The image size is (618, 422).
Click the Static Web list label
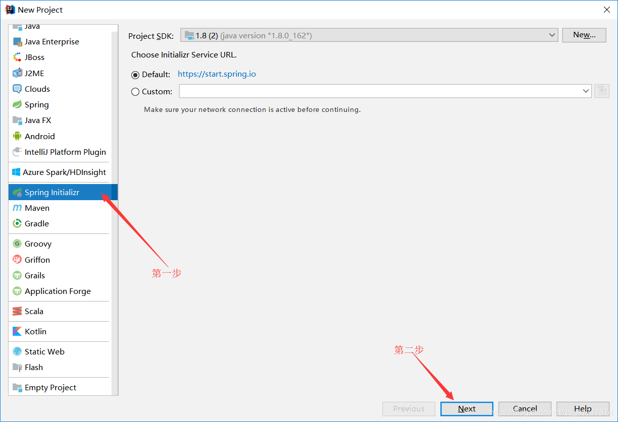click(x=44, y=351)
